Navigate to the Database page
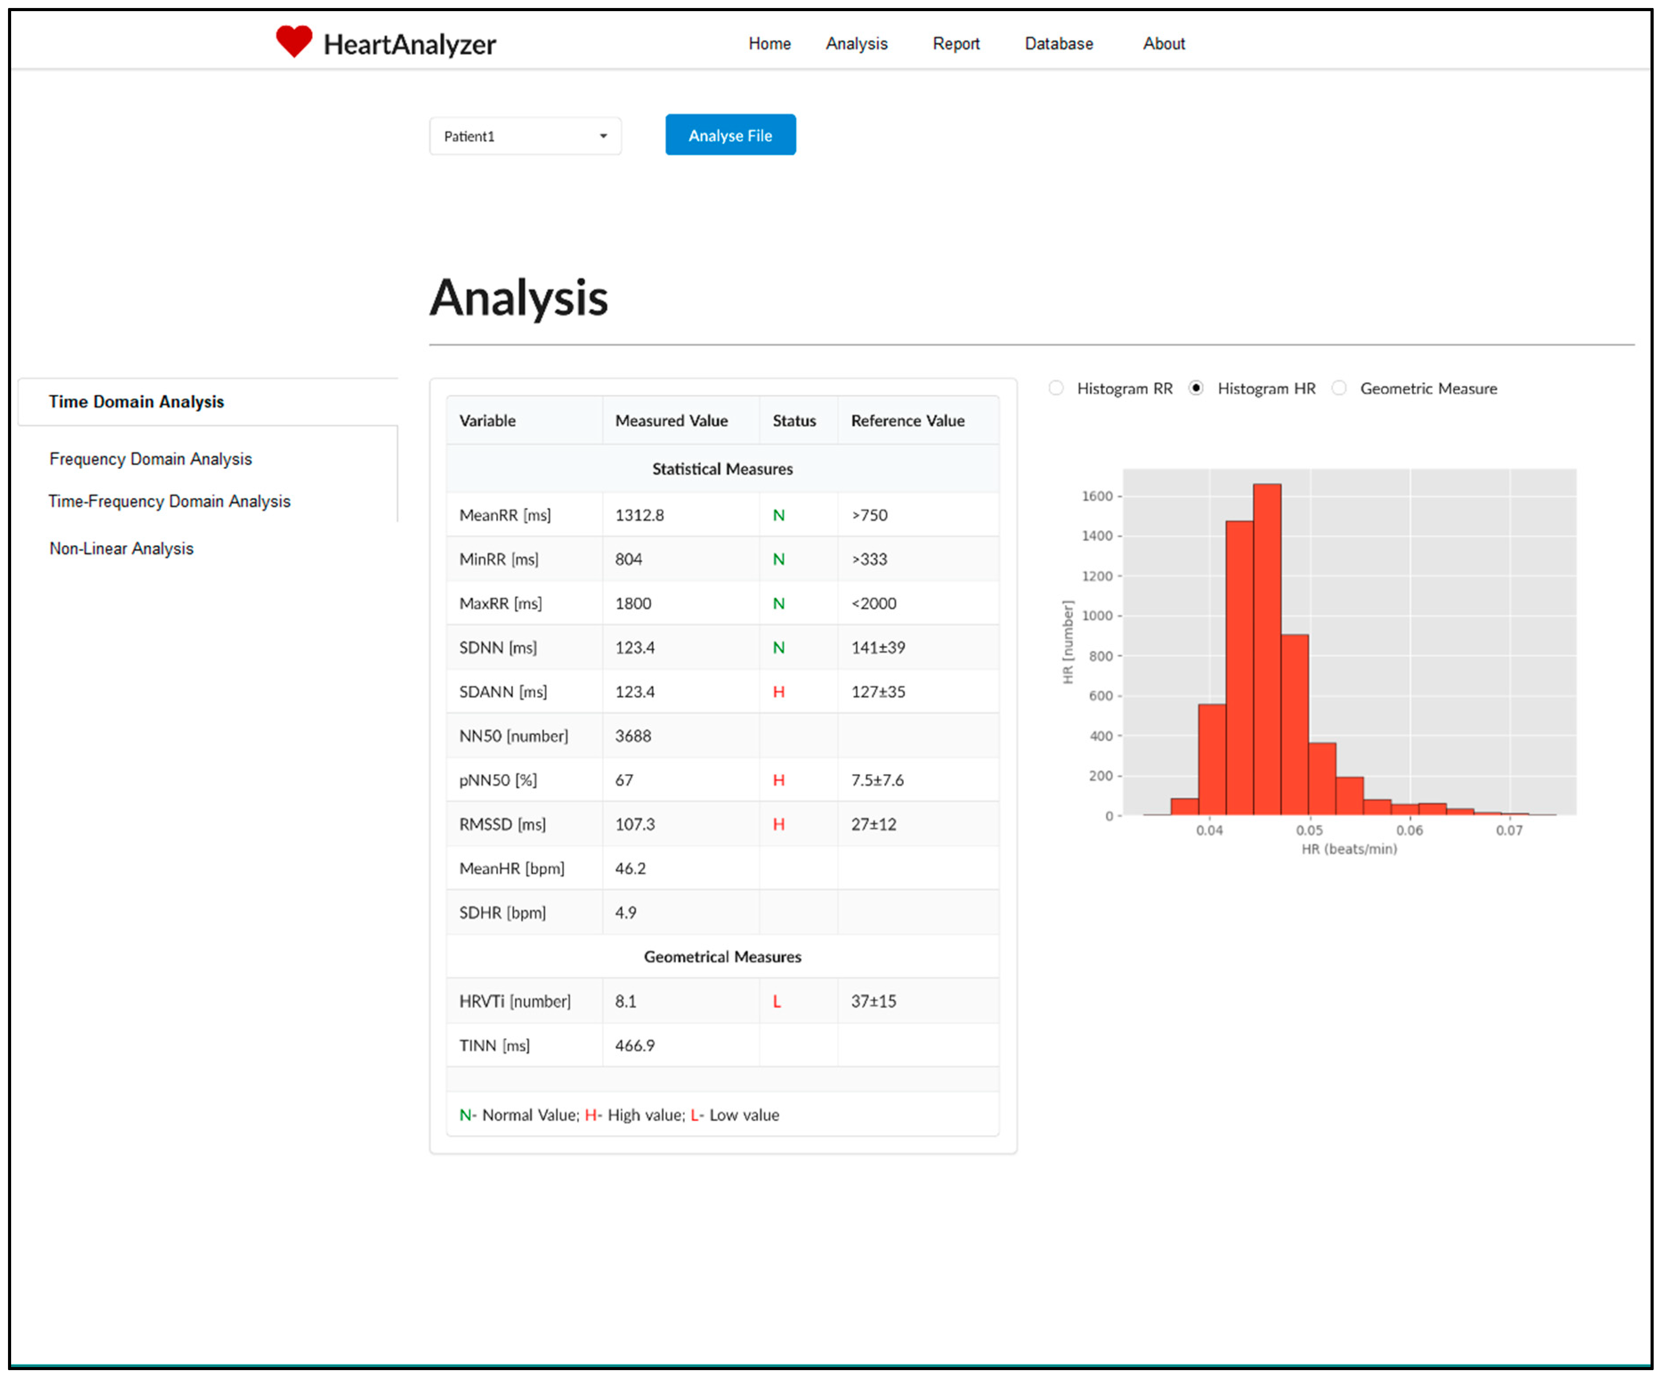 1059,44
